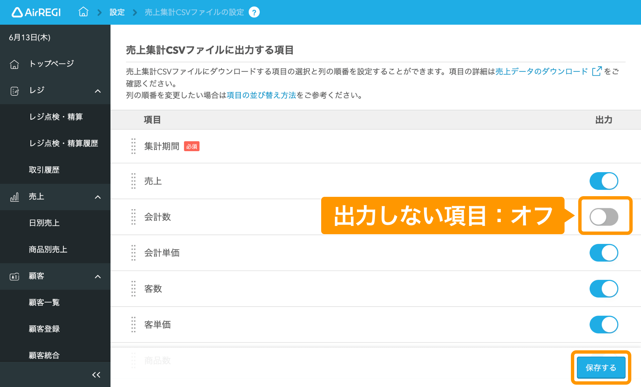
Task: Click the 集計期間 item label
Action: tap(162, 146)
